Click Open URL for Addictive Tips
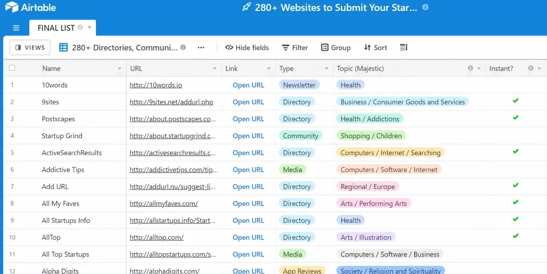 [248, 170]
